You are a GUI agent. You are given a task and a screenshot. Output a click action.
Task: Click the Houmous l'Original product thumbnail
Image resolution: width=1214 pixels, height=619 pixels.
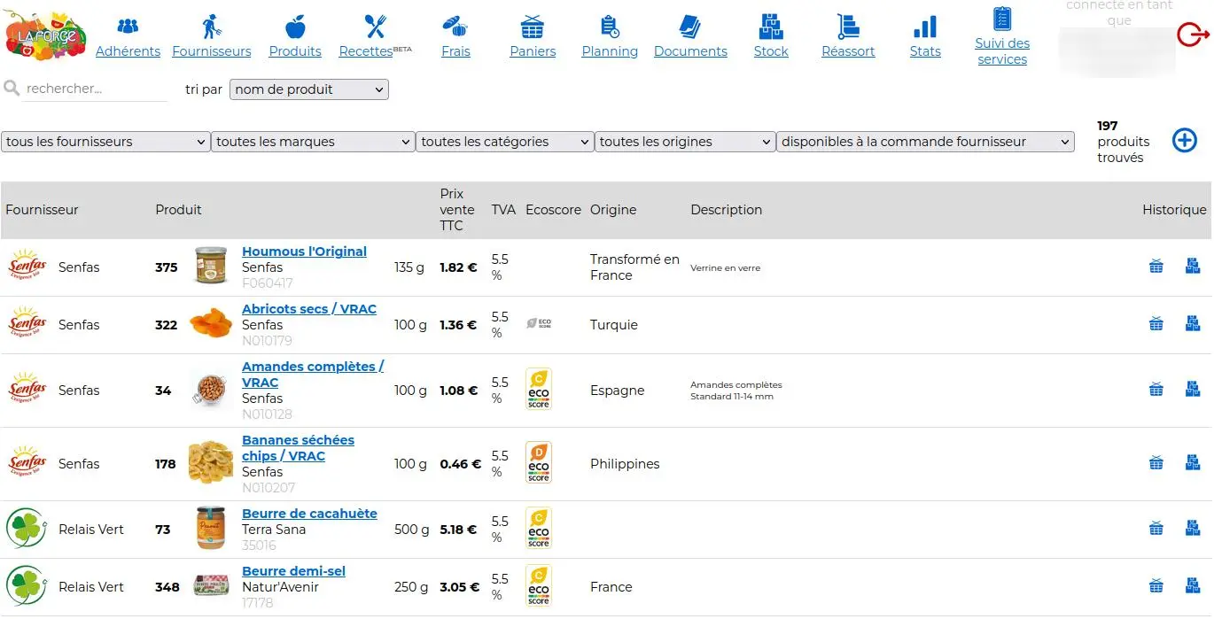pyautogui.click(x=211, y=266)
